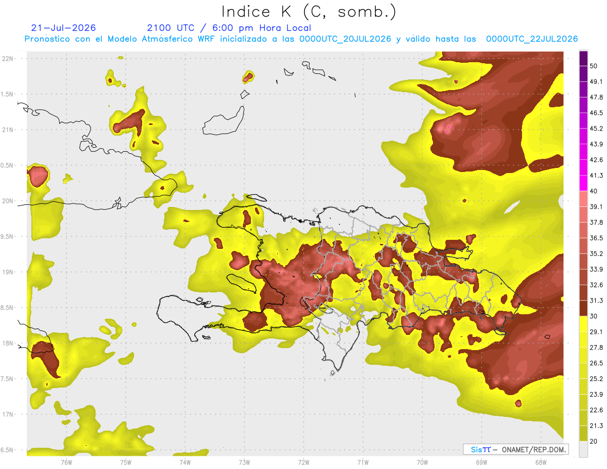Click the colorbar value 36.5
607x469 pixels.
(x=596, y=238)
